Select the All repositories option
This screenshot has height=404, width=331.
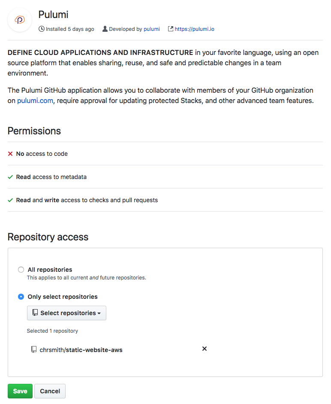[x=21, y=269]
